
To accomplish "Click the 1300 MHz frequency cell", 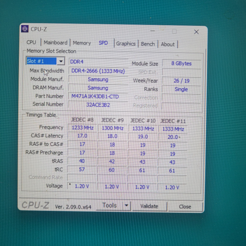I will coord(113,128).
